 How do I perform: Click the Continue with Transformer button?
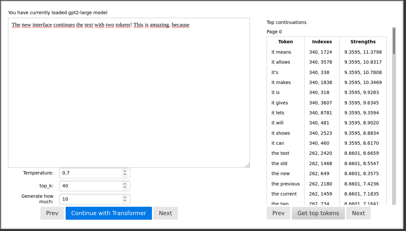click(x=109, y=213)
